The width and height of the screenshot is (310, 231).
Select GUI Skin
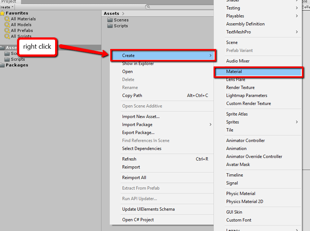click(x=234, y=212)
